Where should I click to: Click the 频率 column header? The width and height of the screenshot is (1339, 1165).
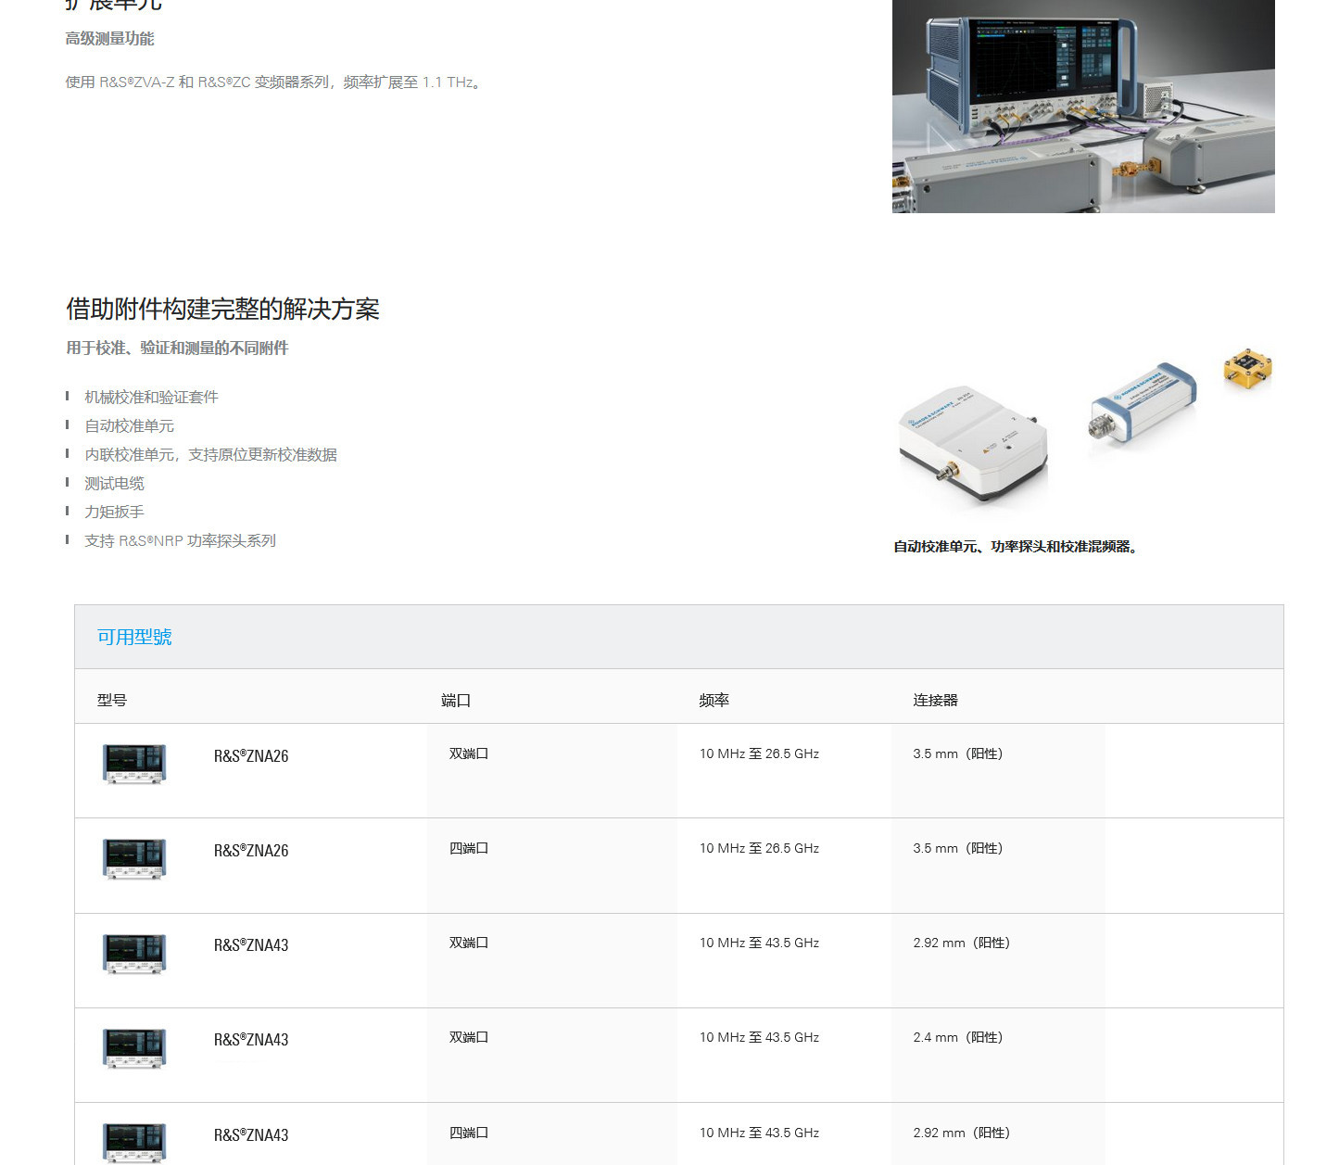click(x=714, y=701)
